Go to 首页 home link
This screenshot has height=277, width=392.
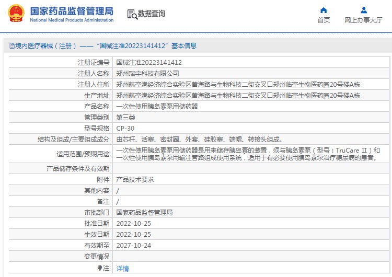coord(324,20)
